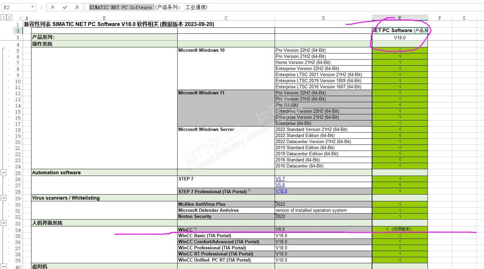Select Home Version 21H2 (64-Bit) cell
This screenshot has width=484, height=269.
pyautogui.click(x=323, y=62)
